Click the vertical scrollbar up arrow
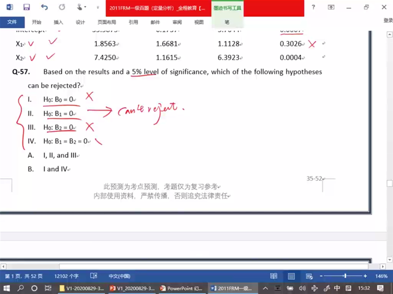 coord(390,34)
